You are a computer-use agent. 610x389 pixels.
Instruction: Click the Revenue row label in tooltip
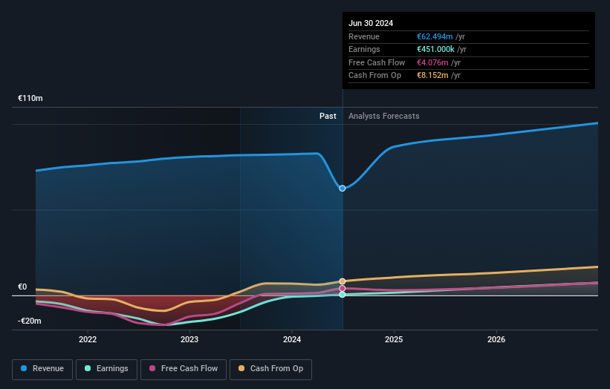(x=364, y=36)
